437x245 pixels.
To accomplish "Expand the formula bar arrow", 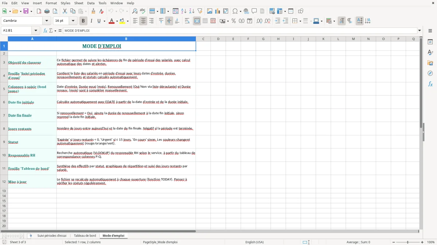I will (420, 30).
